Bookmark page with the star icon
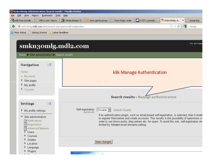 [x=171, y=26]
